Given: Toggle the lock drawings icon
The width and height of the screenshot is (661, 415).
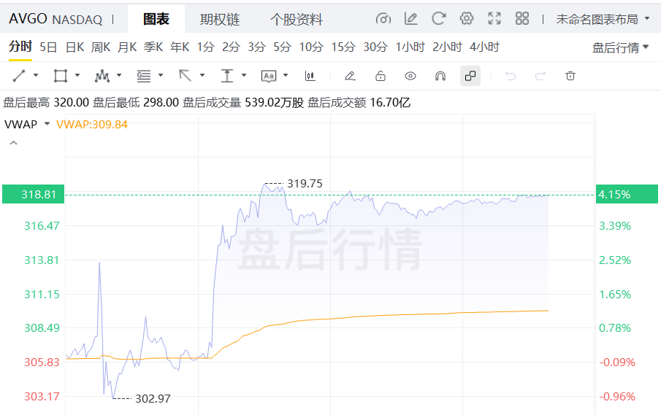Looking at the screenshot, I should point(381,76).
